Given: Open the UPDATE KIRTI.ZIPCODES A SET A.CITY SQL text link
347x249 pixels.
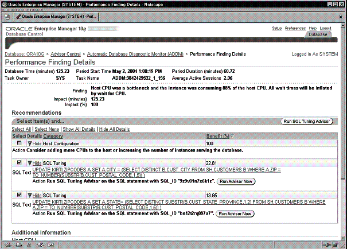Looking at the screenshot, I should click(157, 173).
